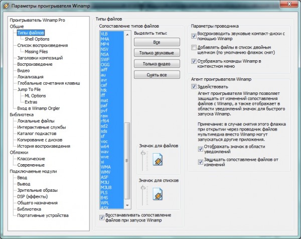Open 'Вход в Winamp Orgler'
The height and width of the screenshot is (239, 301).
pos(39,108)
